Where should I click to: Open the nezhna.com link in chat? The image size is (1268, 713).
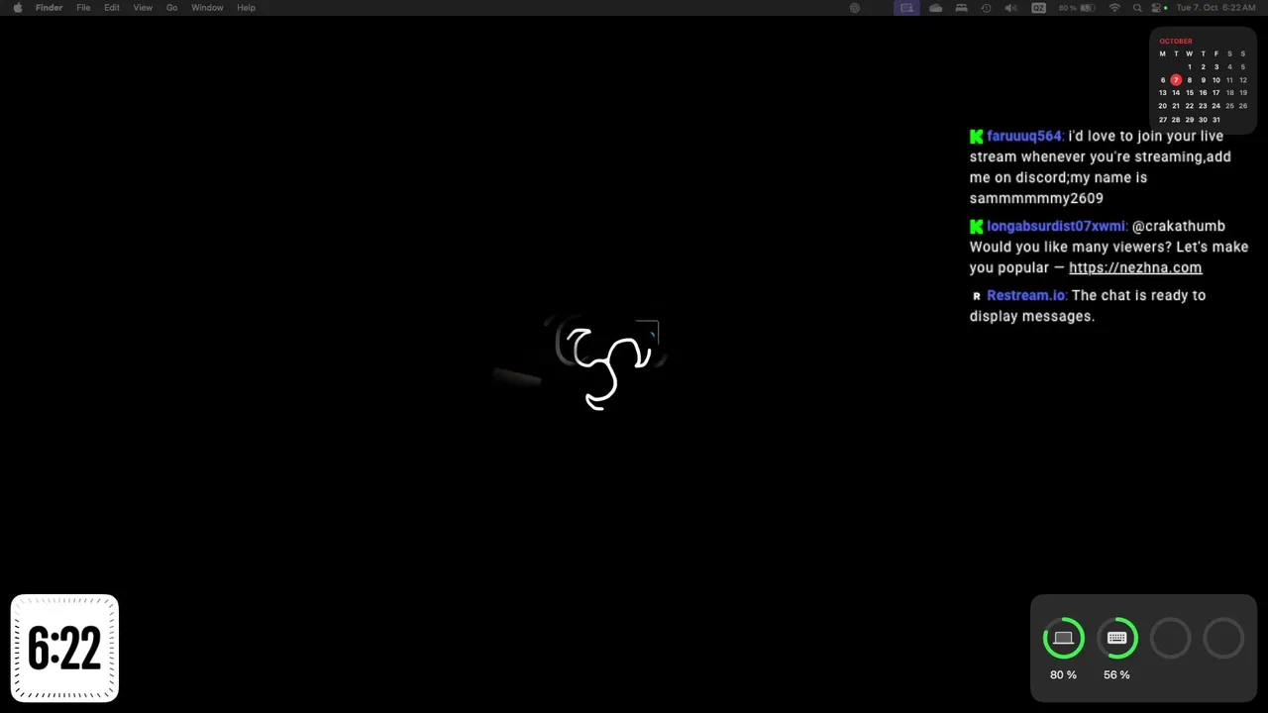tap(1135, 267)
